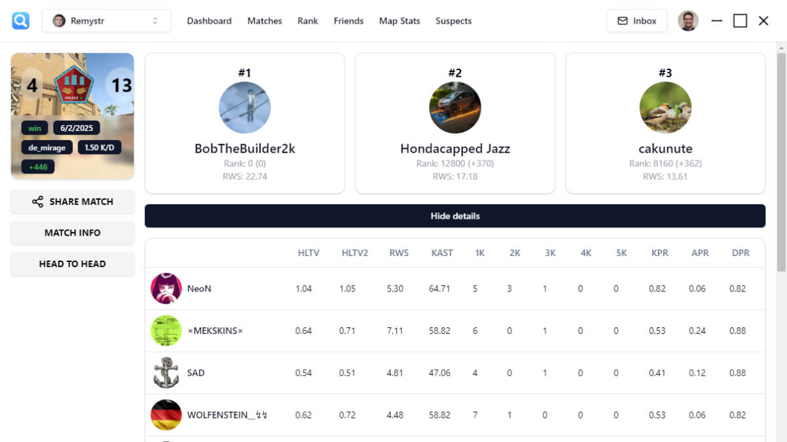Open the Remystr account dropdown
The width and height of the screenshot is (787, 442).
point(106,21)
